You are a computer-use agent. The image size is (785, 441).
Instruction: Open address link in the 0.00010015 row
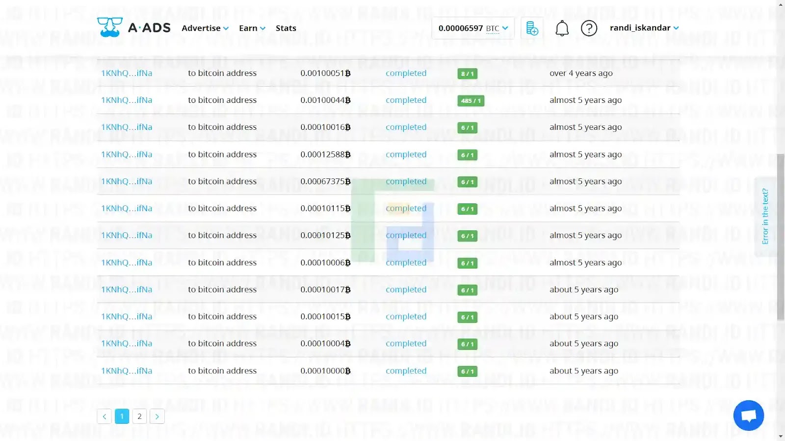(x=127, y=317)
